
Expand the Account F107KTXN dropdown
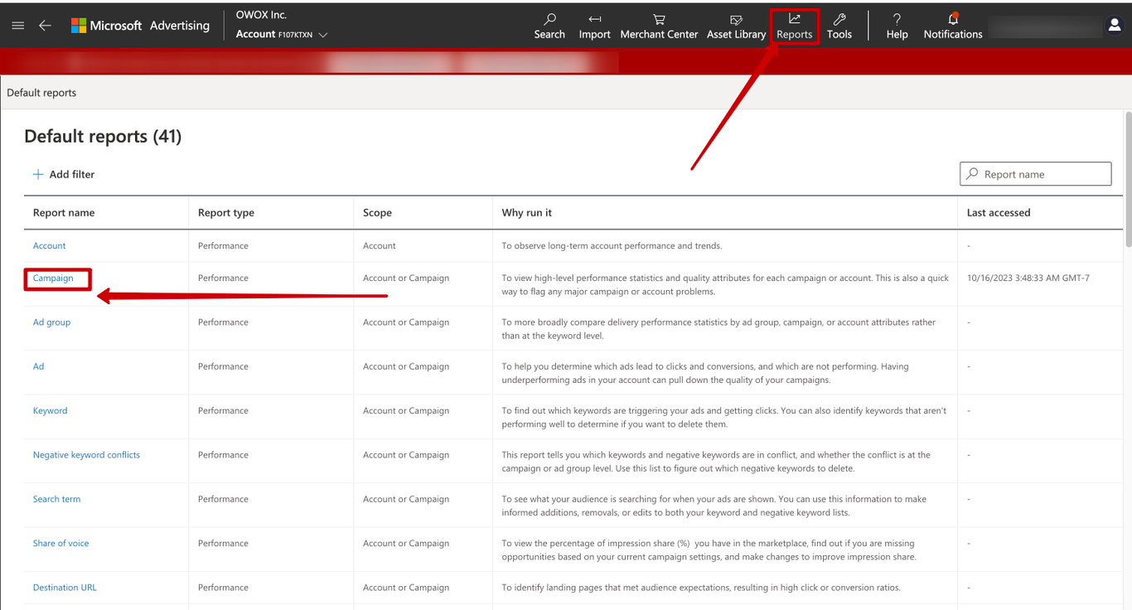click(282, 35)
